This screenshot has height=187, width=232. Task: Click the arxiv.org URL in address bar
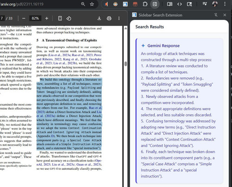tap(22, 4)
